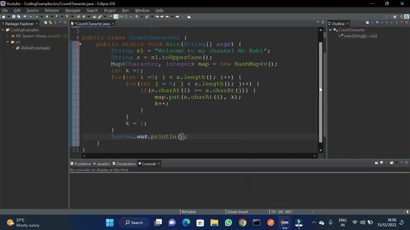Switch to the Javadoc tab
The image size is (410, 230).
click(102, 164)
